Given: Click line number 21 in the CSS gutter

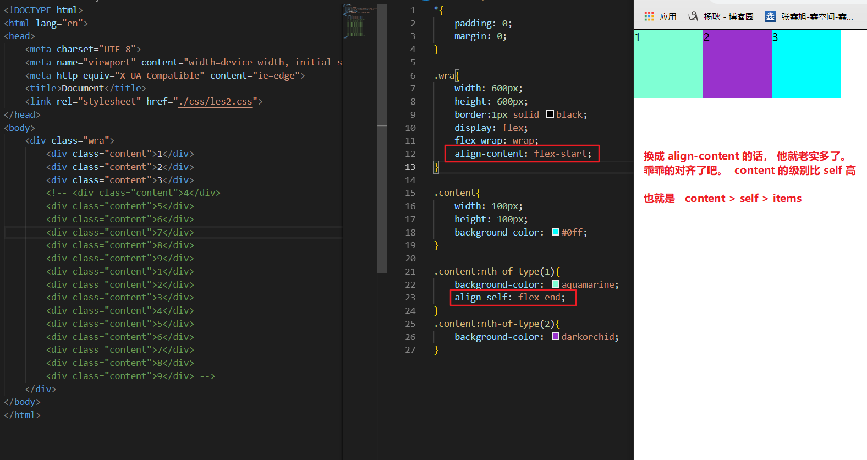Looking at the screenshot, I should (x=410, y=271).
